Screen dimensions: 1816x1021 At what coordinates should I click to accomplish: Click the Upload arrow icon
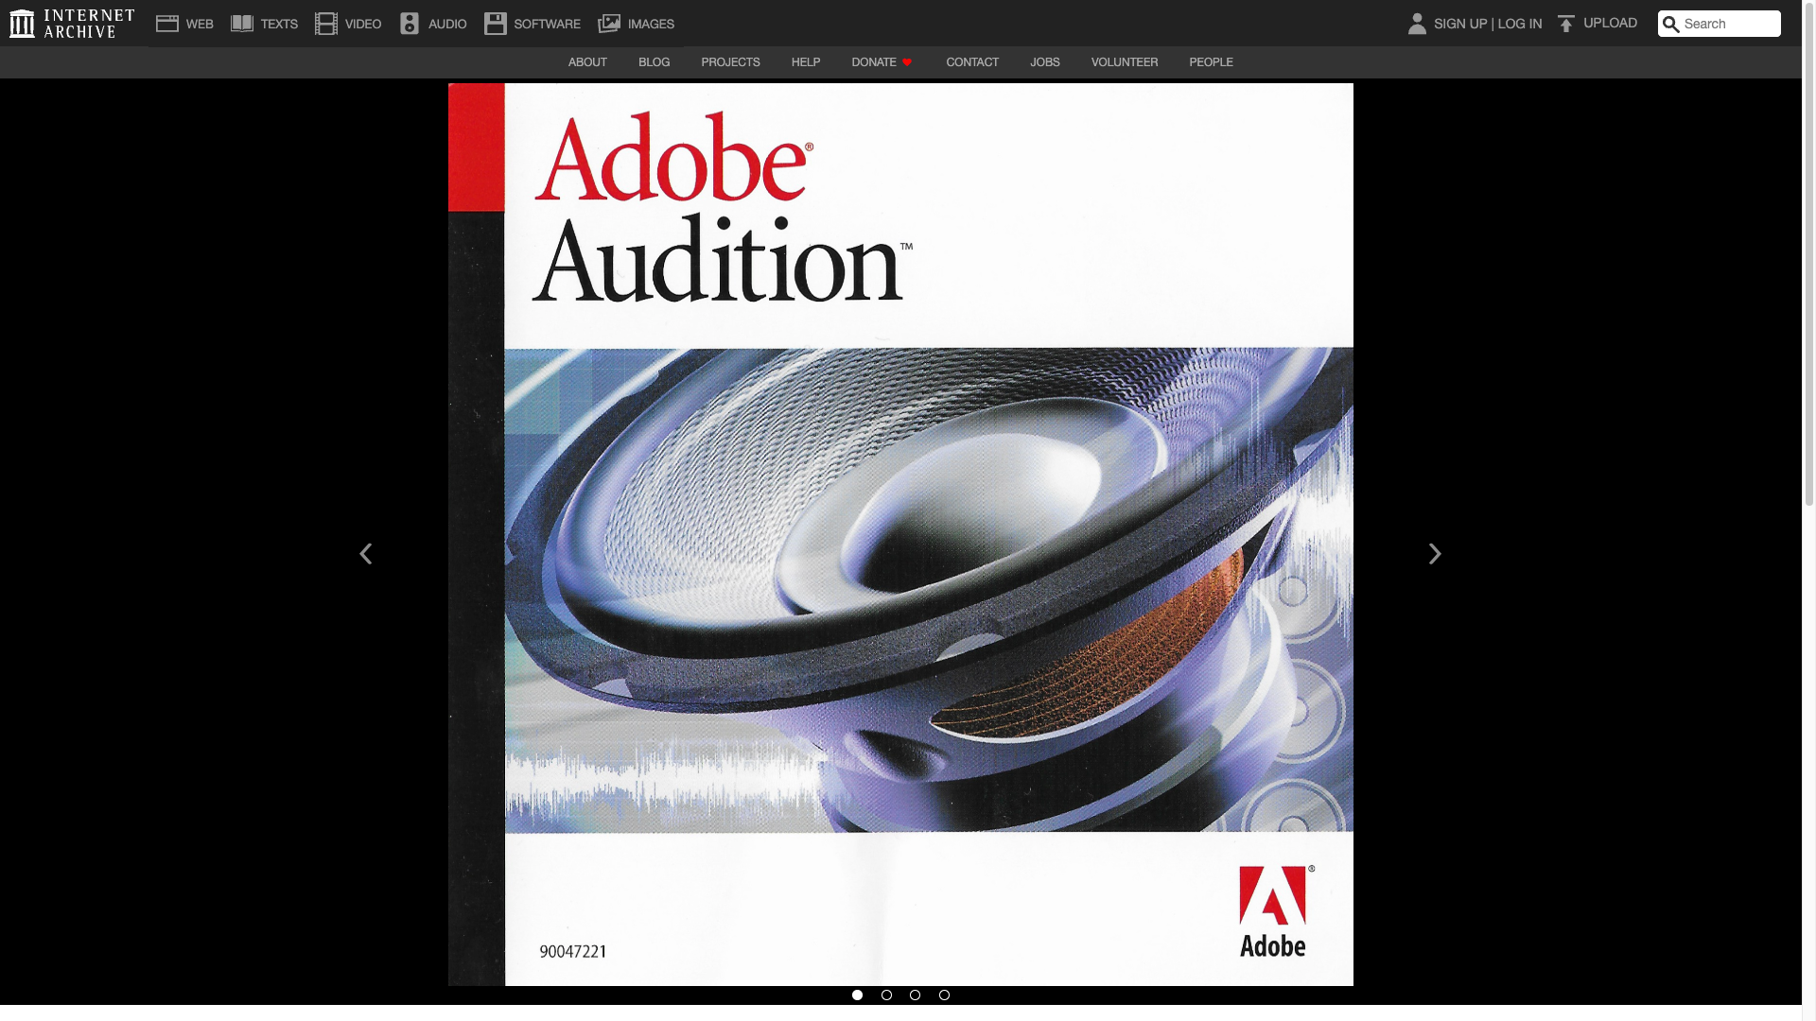(x=1566, y=24)
